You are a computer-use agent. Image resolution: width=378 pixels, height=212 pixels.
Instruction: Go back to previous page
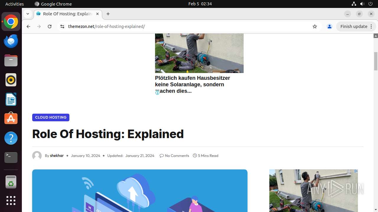pos(28,26)
